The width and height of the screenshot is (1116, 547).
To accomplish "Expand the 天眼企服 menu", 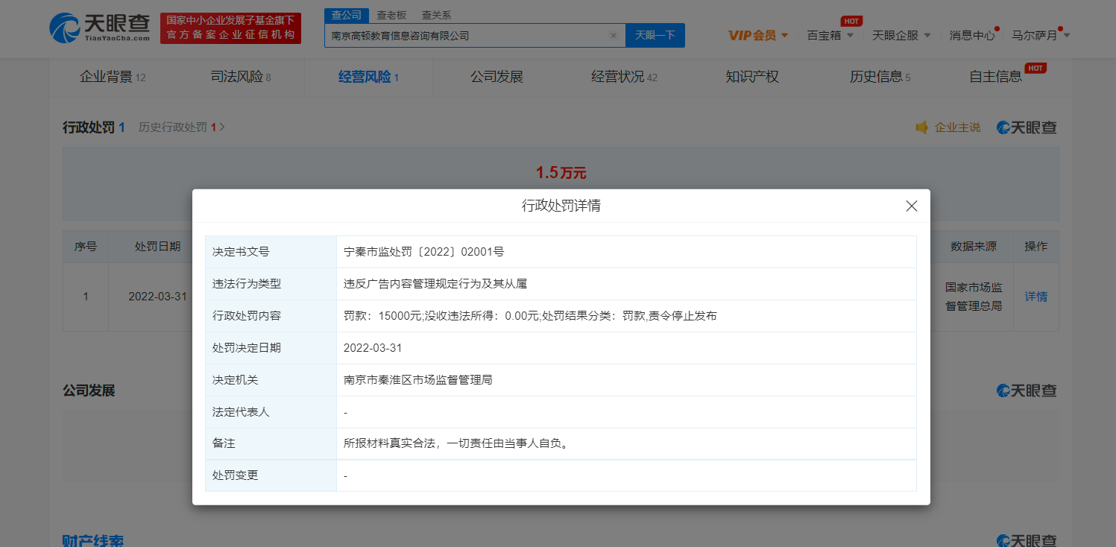I will coord(901,35).
